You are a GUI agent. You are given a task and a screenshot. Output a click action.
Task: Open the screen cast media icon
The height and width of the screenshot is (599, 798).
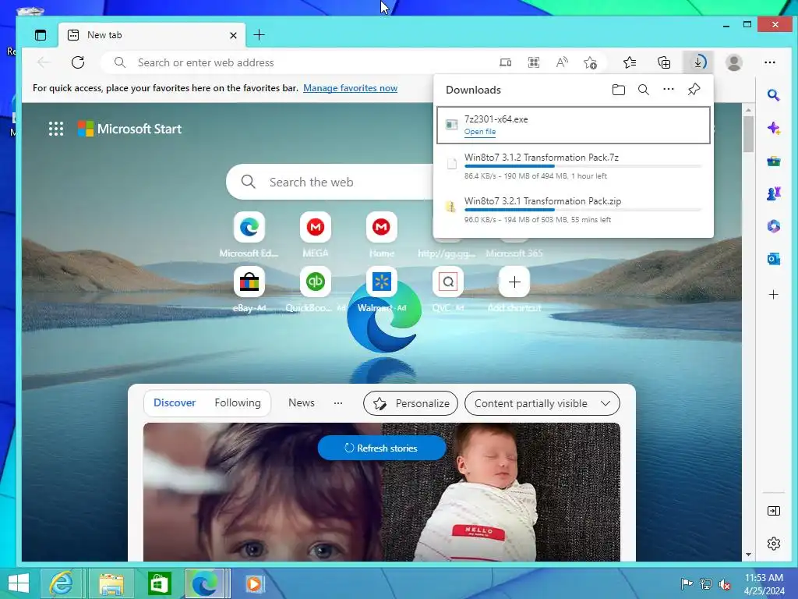(x=505, y=62)
